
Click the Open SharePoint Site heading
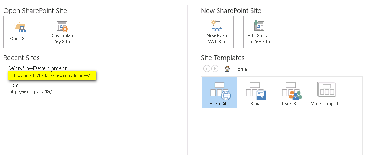35,11
